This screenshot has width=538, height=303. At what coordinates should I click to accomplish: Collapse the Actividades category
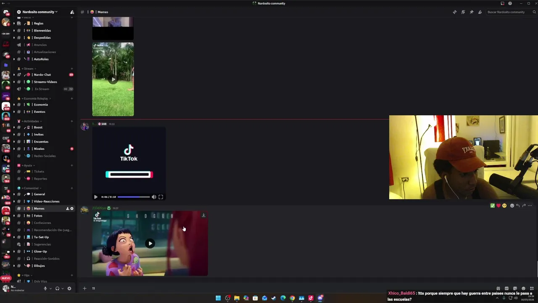point(30,121)
